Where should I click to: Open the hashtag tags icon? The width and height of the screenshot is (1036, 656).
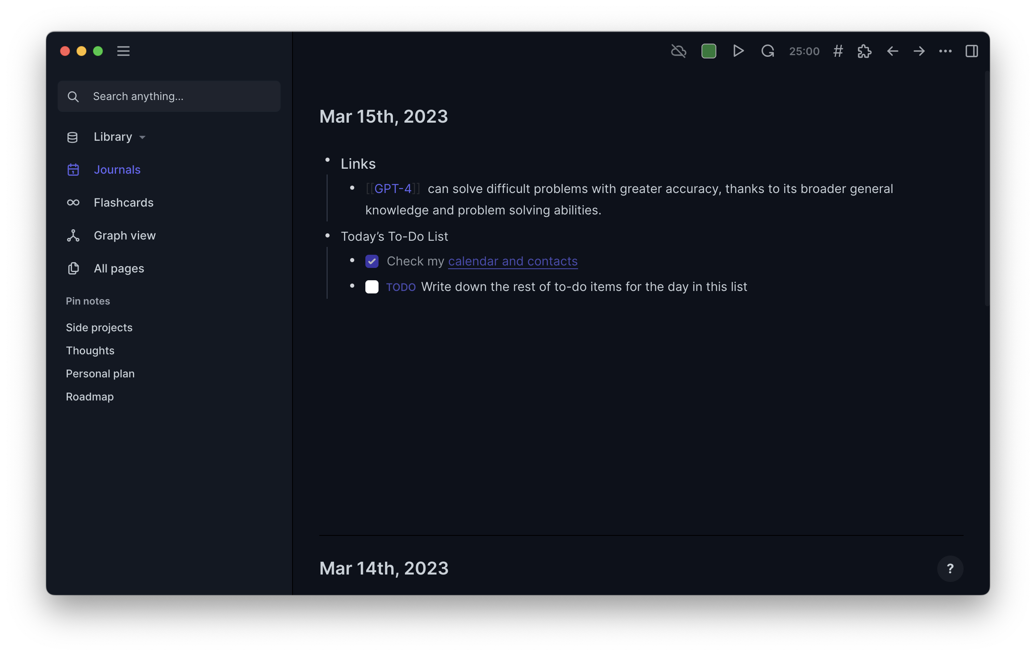[x=838, y=51]
